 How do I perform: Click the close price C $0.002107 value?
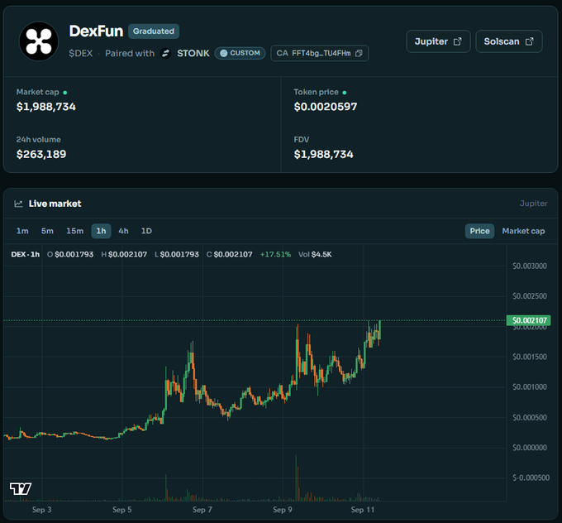point(230,255)
